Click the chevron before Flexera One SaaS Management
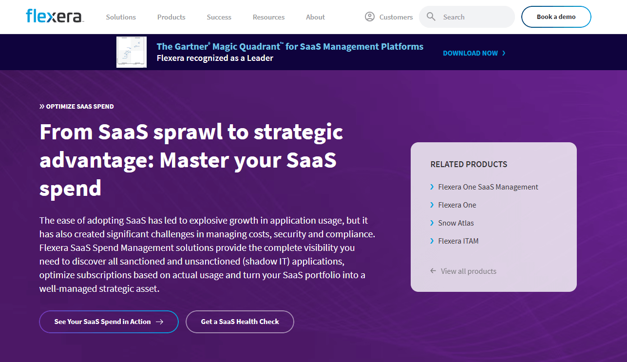Screen dimensions: 627x362 click(x=432, y=187)
